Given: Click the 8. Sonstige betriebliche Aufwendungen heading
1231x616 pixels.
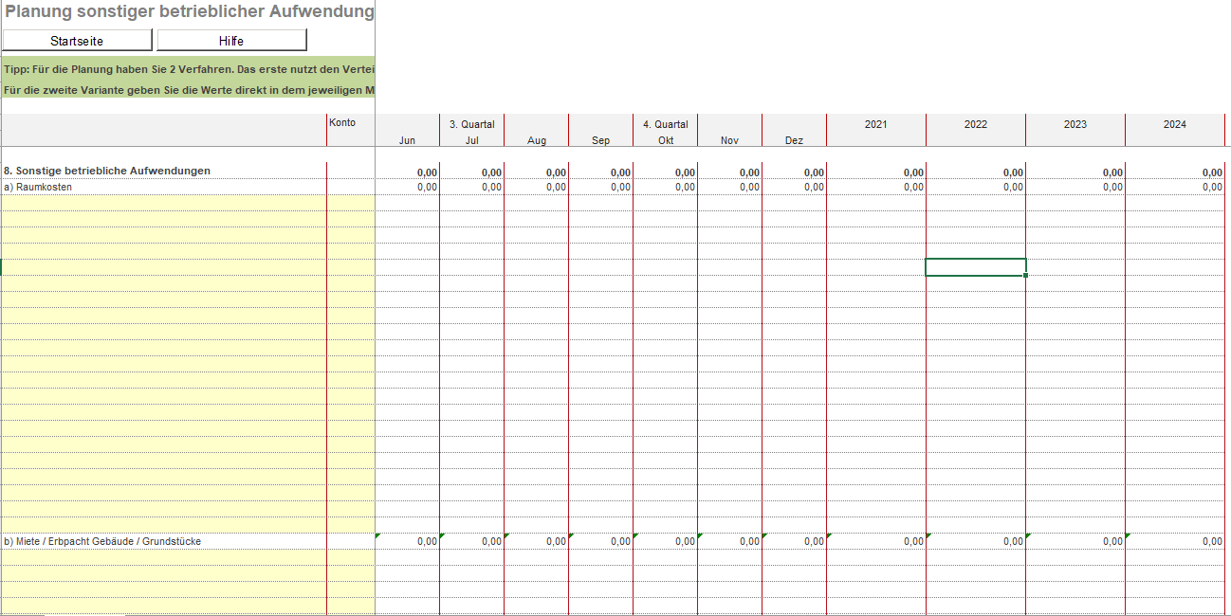Looking at the screenshot, I should coord(107,171).
